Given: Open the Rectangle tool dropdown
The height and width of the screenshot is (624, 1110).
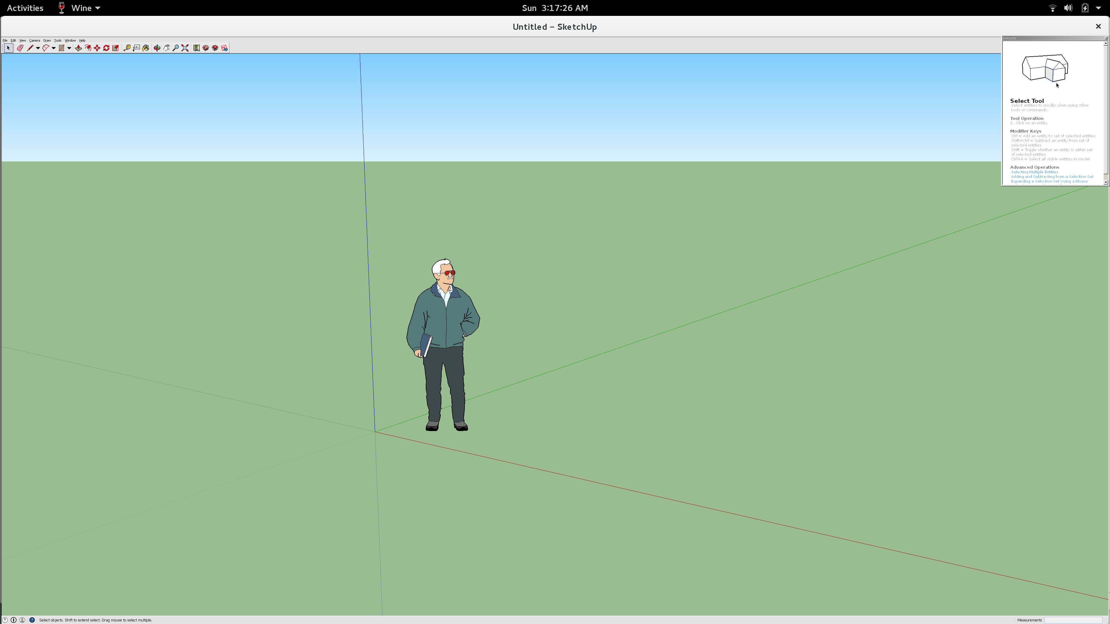Looking at the screenshot, I should pyautogui.click(x=69, y=48).
